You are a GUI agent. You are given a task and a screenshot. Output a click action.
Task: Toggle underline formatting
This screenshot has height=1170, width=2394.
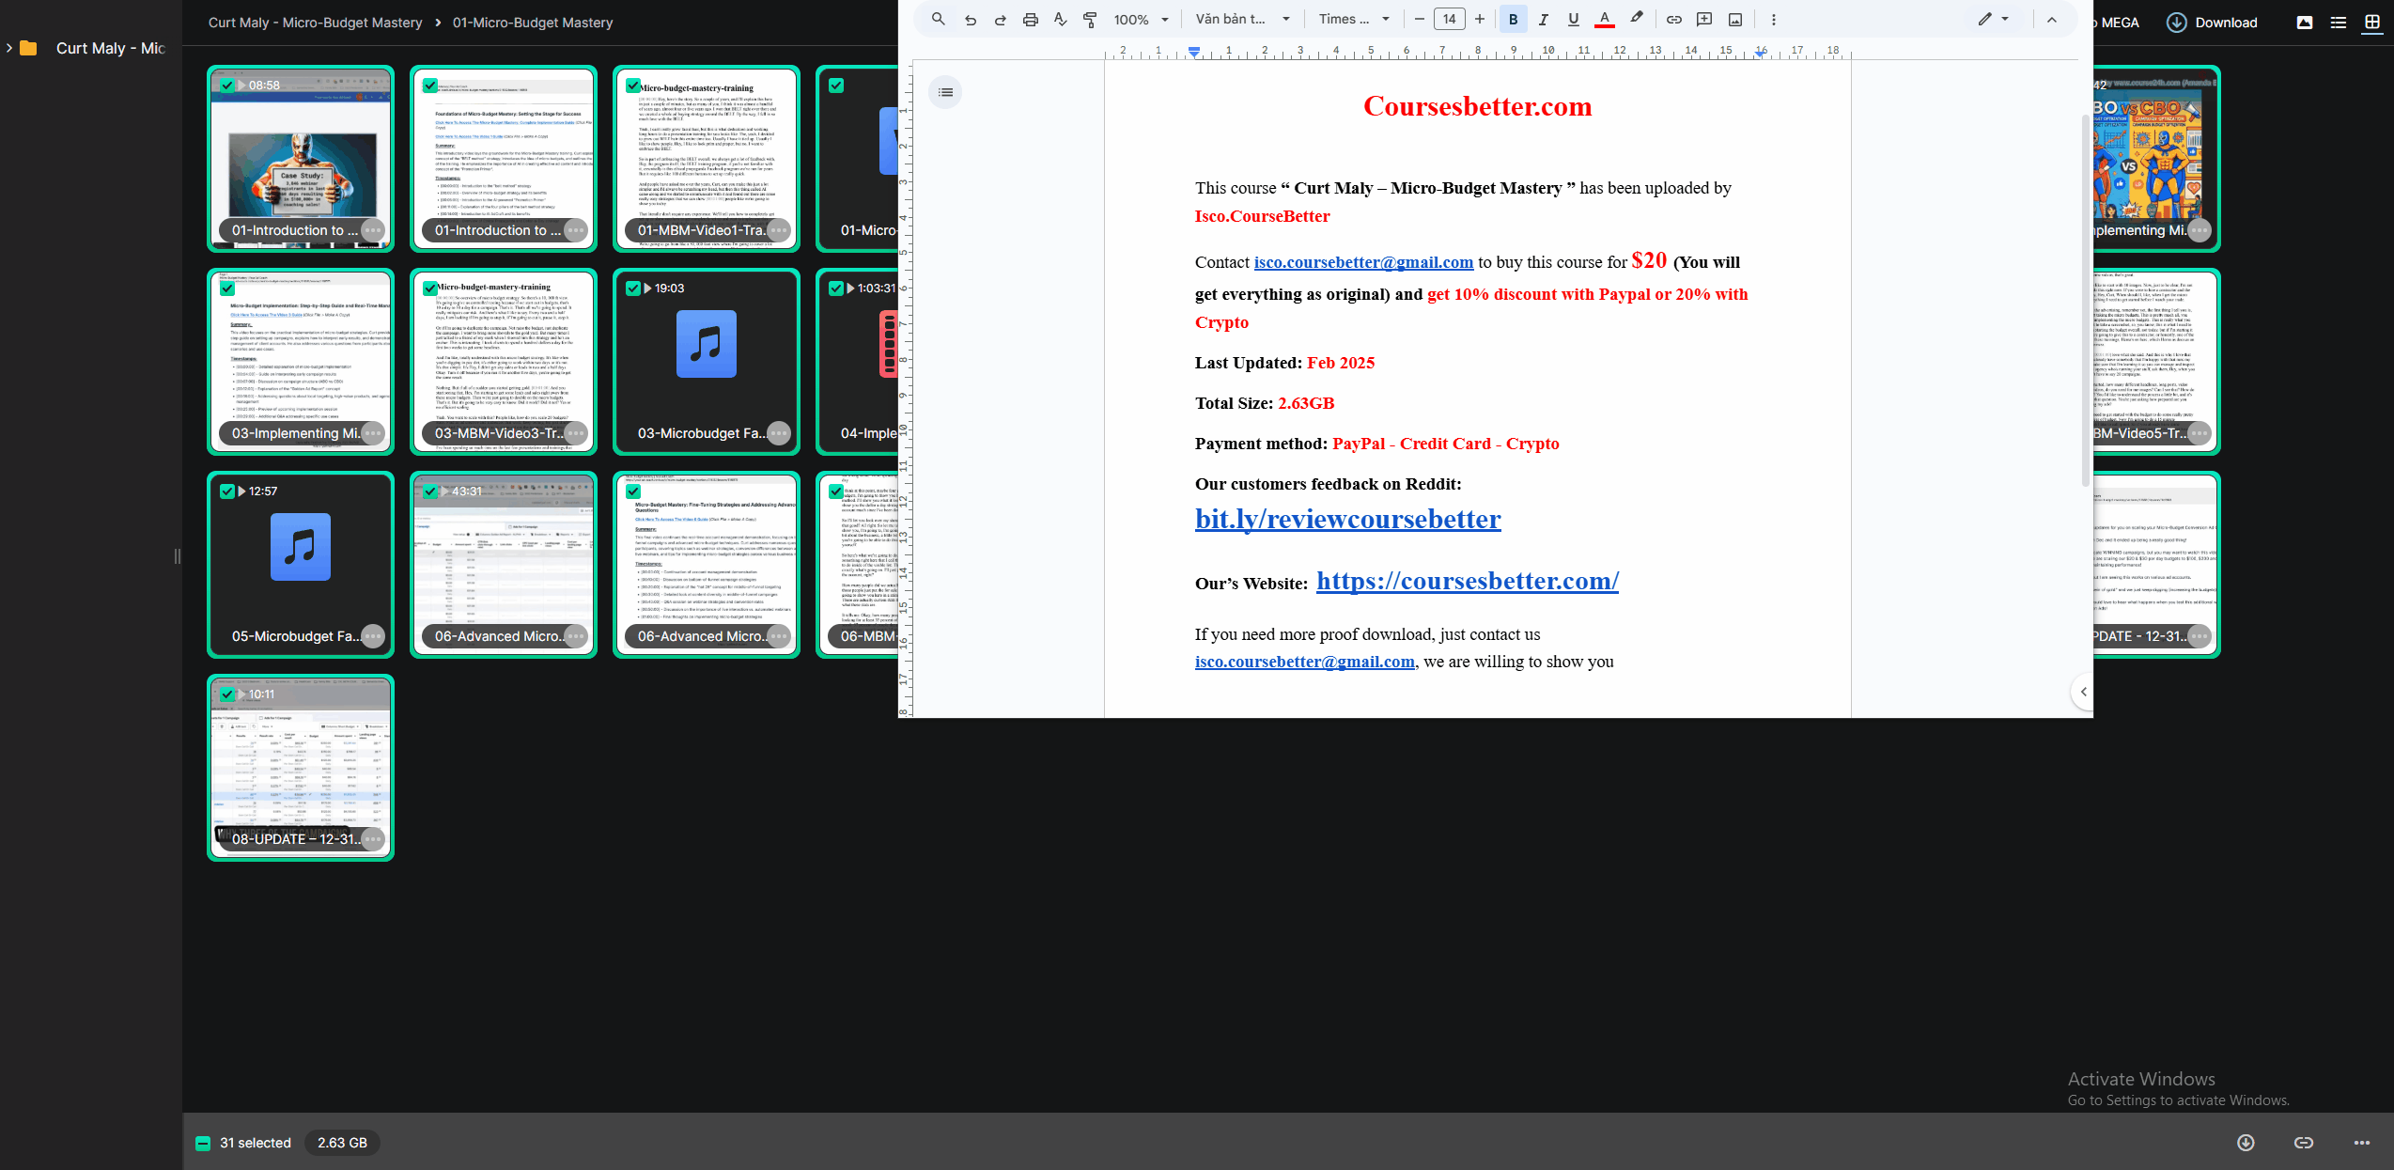[x=1573, y=19]
